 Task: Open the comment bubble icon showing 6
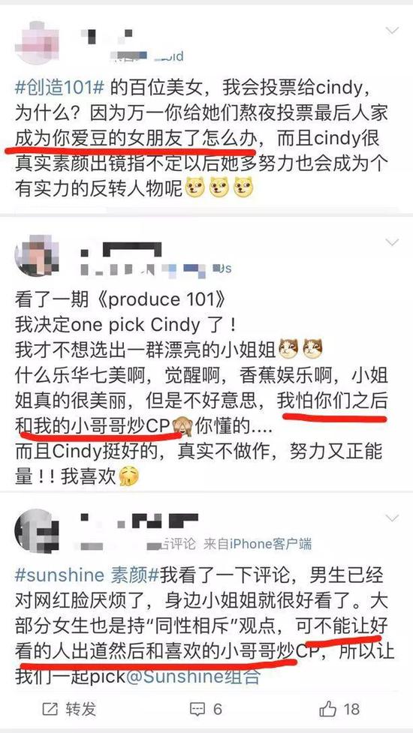[197, 709]
